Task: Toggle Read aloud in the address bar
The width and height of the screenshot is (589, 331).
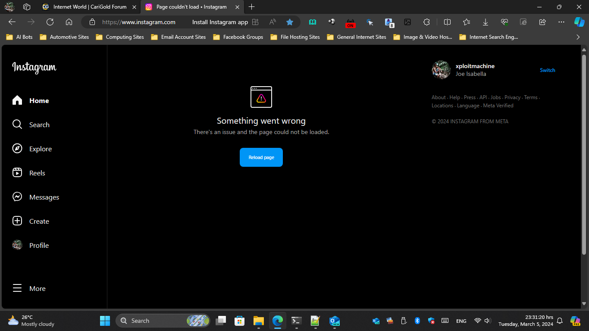Action: pos(273,22)
